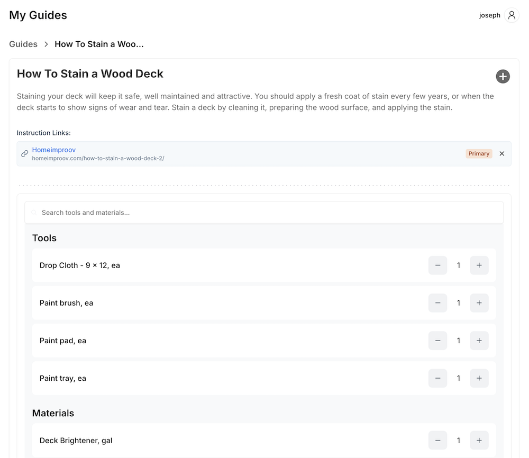Image resolution: width=529 pixels, height=458 pixels.
Task: Click the link chain icon beside Homeimproov
Action: [x=24, y=154]
